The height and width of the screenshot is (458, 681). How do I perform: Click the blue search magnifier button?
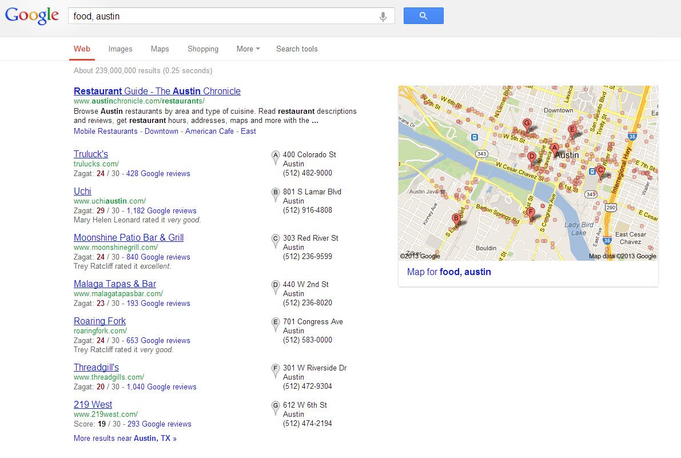click(424, 15)
